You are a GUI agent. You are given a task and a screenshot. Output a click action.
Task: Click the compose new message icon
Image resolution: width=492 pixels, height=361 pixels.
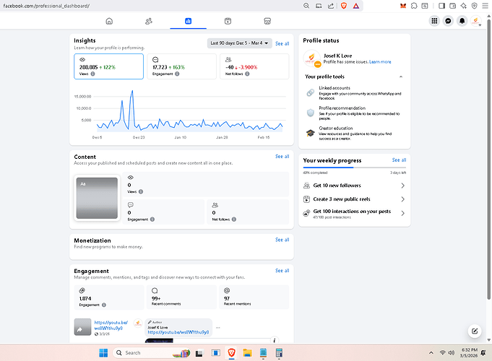click(x=474, y=331)
